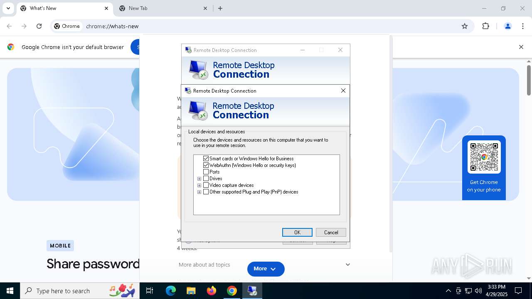
Task: Click the Get Chrome QR code
Action: 484,157
